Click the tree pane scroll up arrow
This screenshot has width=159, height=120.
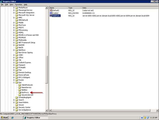(47, 8)
